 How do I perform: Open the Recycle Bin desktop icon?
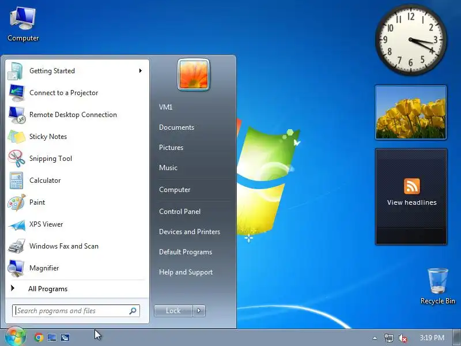coord(438,286)
